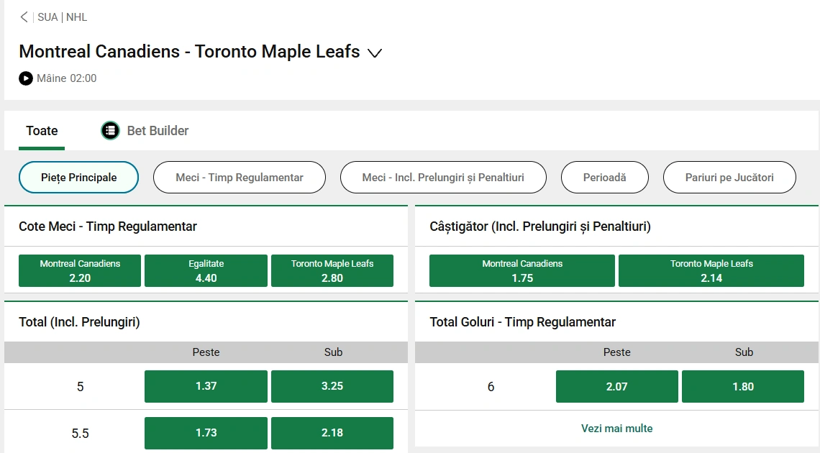Click Meci - Incl. Prelungiri și Penaltiuri filter

pos(443,178)
